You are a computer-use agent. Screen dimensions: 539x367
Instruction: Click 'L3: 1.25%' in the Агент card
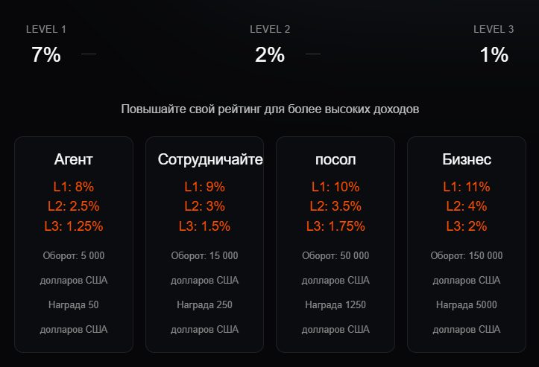[74, 226]
